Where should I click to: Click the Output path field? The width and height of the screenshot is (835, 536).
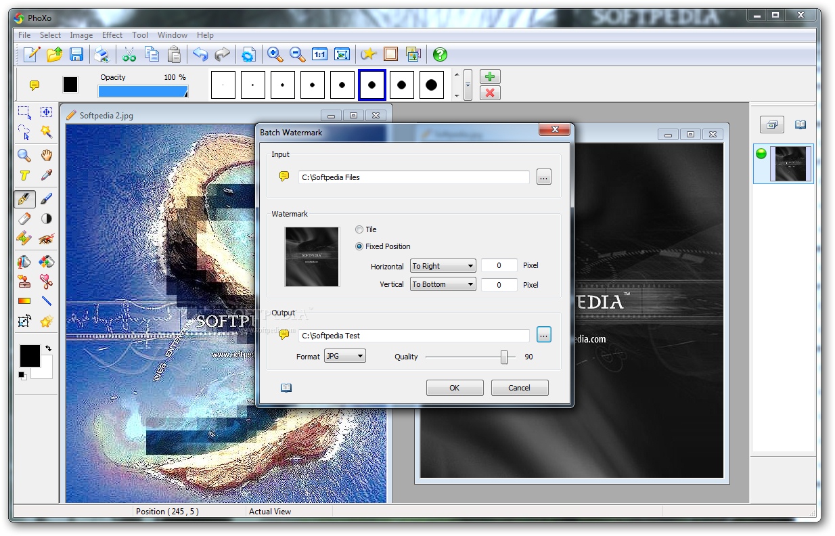coord(414,336)
